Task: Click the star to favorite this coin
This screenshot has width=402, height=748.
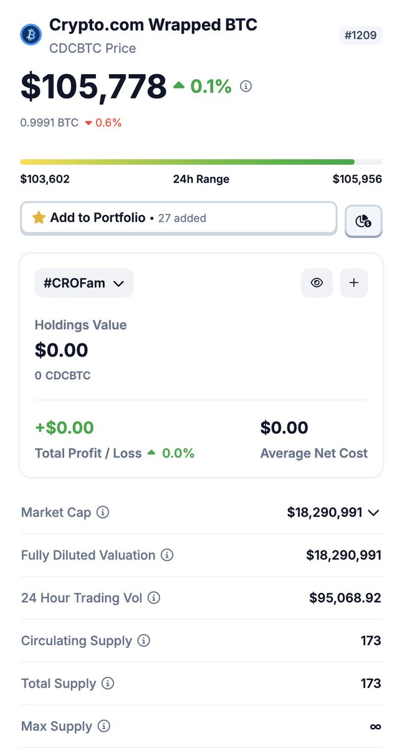Action: tap(39, 218)
